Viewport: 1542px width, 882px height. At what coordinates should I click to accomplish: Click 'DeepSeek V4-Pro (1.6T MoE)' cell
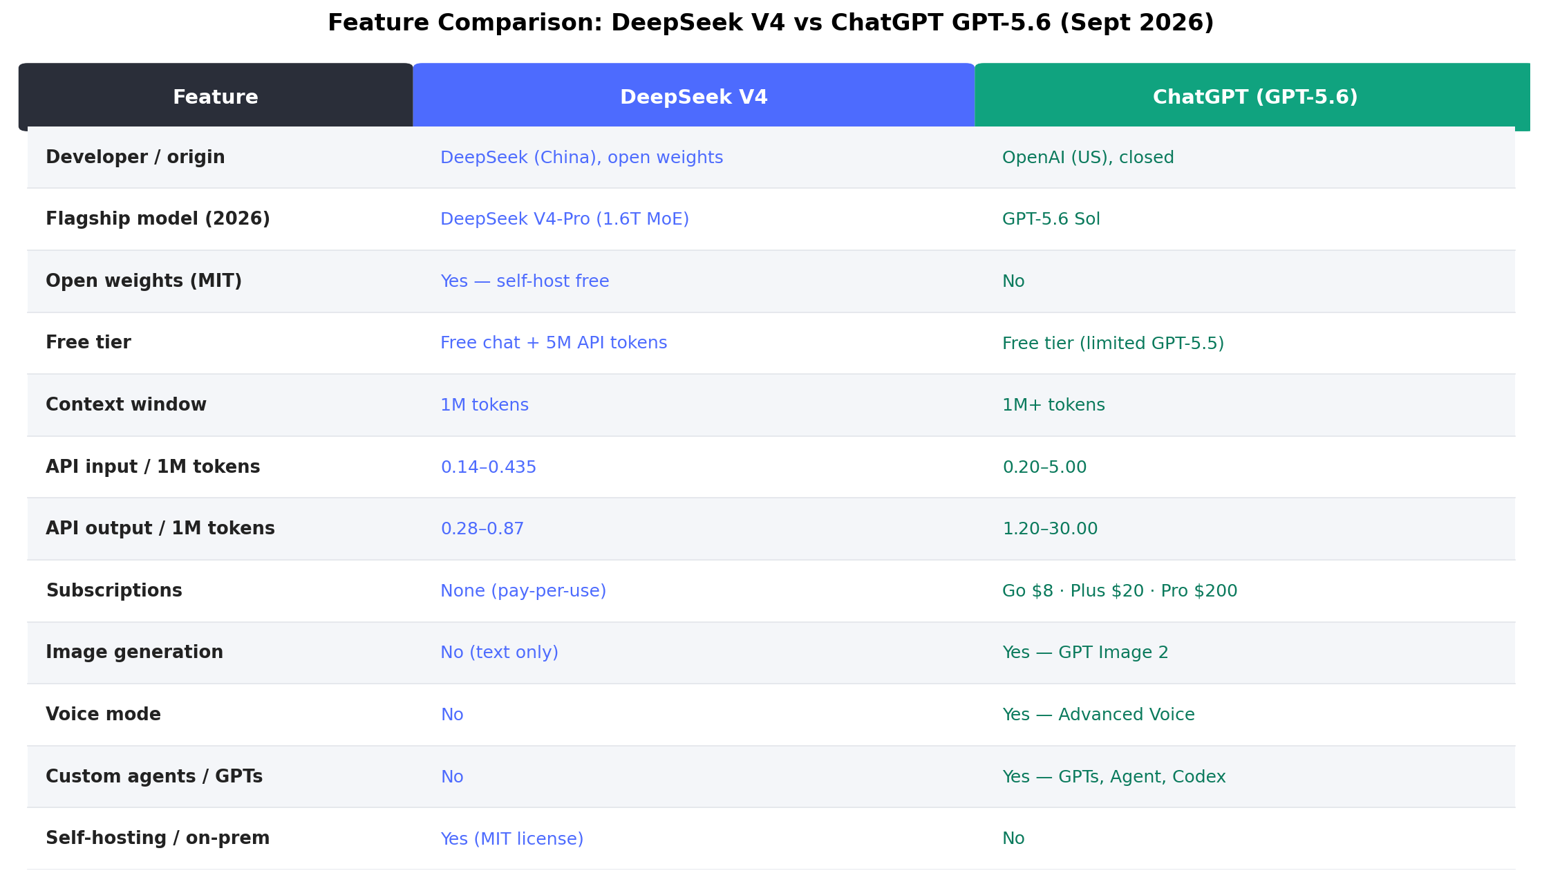565,219
